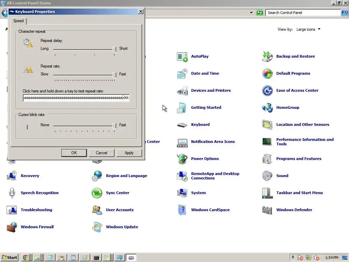The image size is (349, 262).
Task: Click Cancel in Keyboard Properties
Action: (x=102, y=153)
